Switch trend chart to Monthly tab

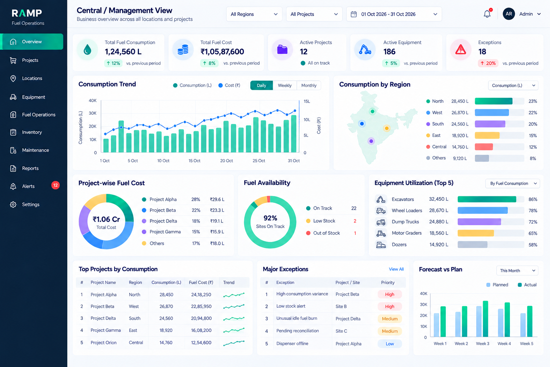(x=309, y=85)
